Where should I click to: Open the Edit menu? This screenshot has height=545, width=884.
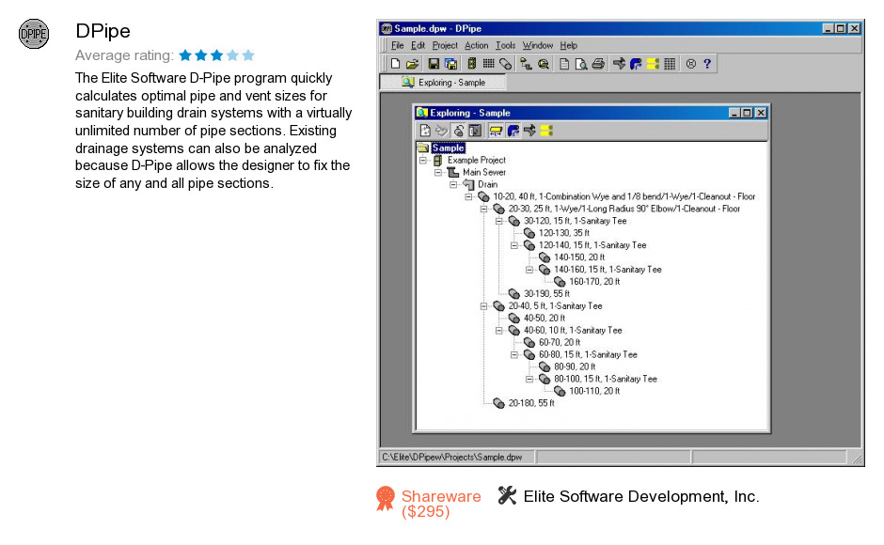pyautogui.click(x=418, y=46)
